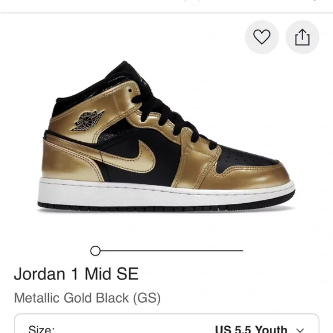Viewport: 333px width, 333px height.
Task: Favorite the shoe with the heart icon
Action: pyautogui.click(x=262, y=37)
